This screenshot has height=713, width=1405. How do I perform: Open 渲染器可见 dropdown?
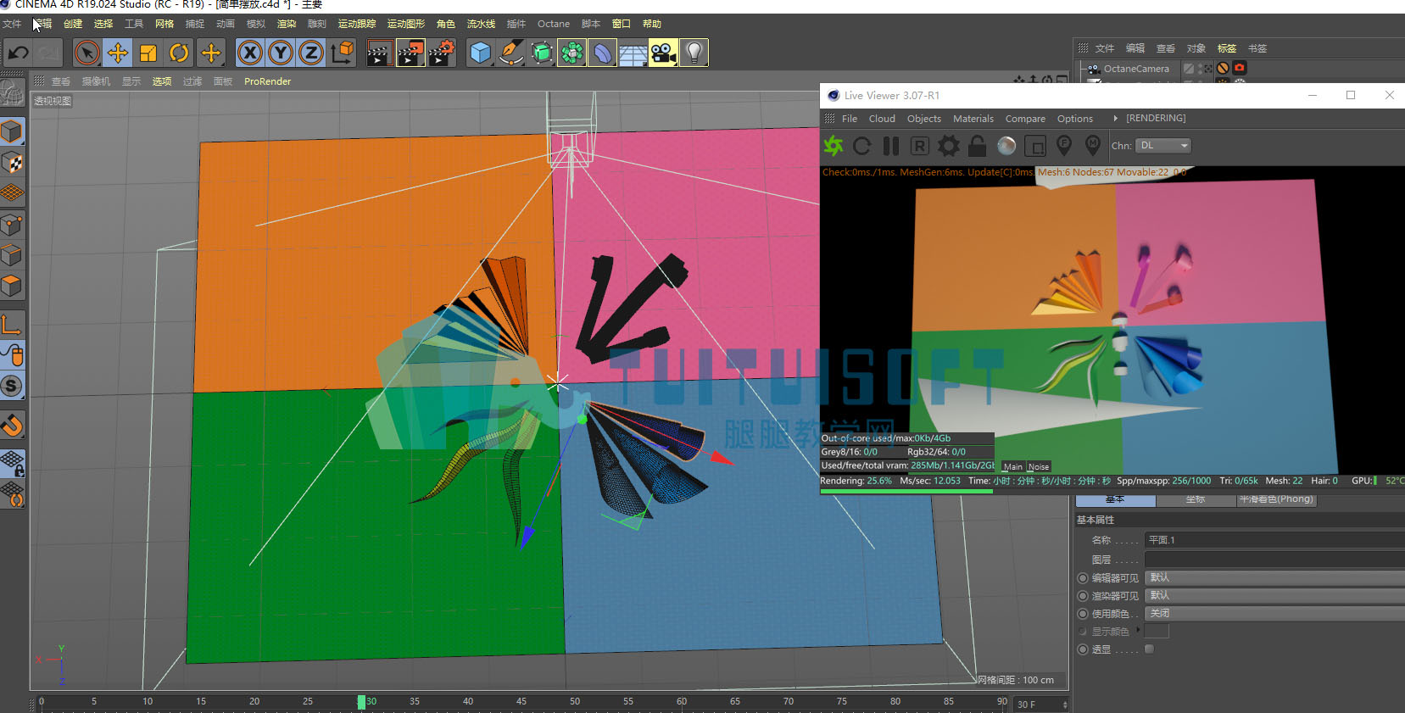[x=1274, y=595]
